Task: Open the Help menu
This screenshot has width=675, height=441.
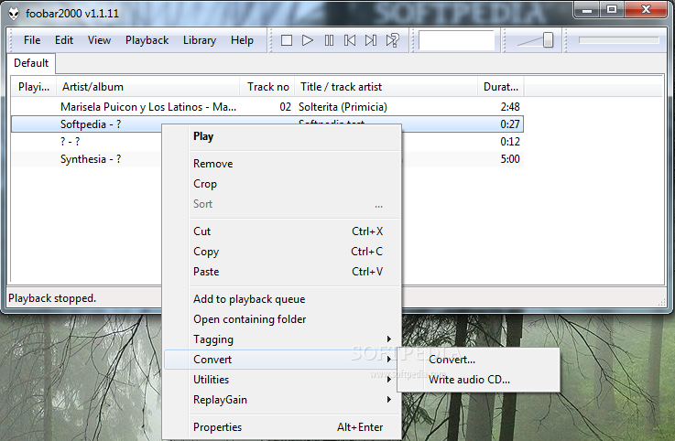Action: [x=242, y=40]
